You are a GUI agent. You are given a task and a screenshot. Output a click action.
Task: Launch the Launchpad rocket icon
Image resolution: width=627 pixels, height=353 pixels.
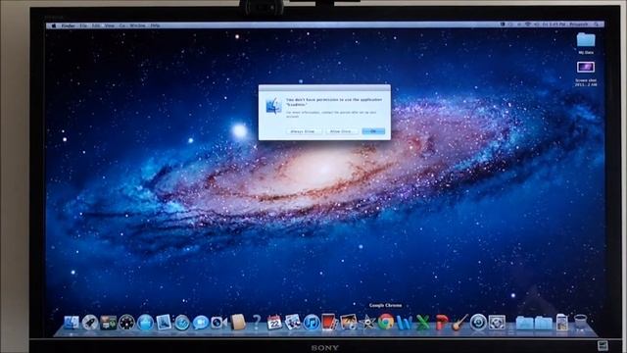pos(90,323)
